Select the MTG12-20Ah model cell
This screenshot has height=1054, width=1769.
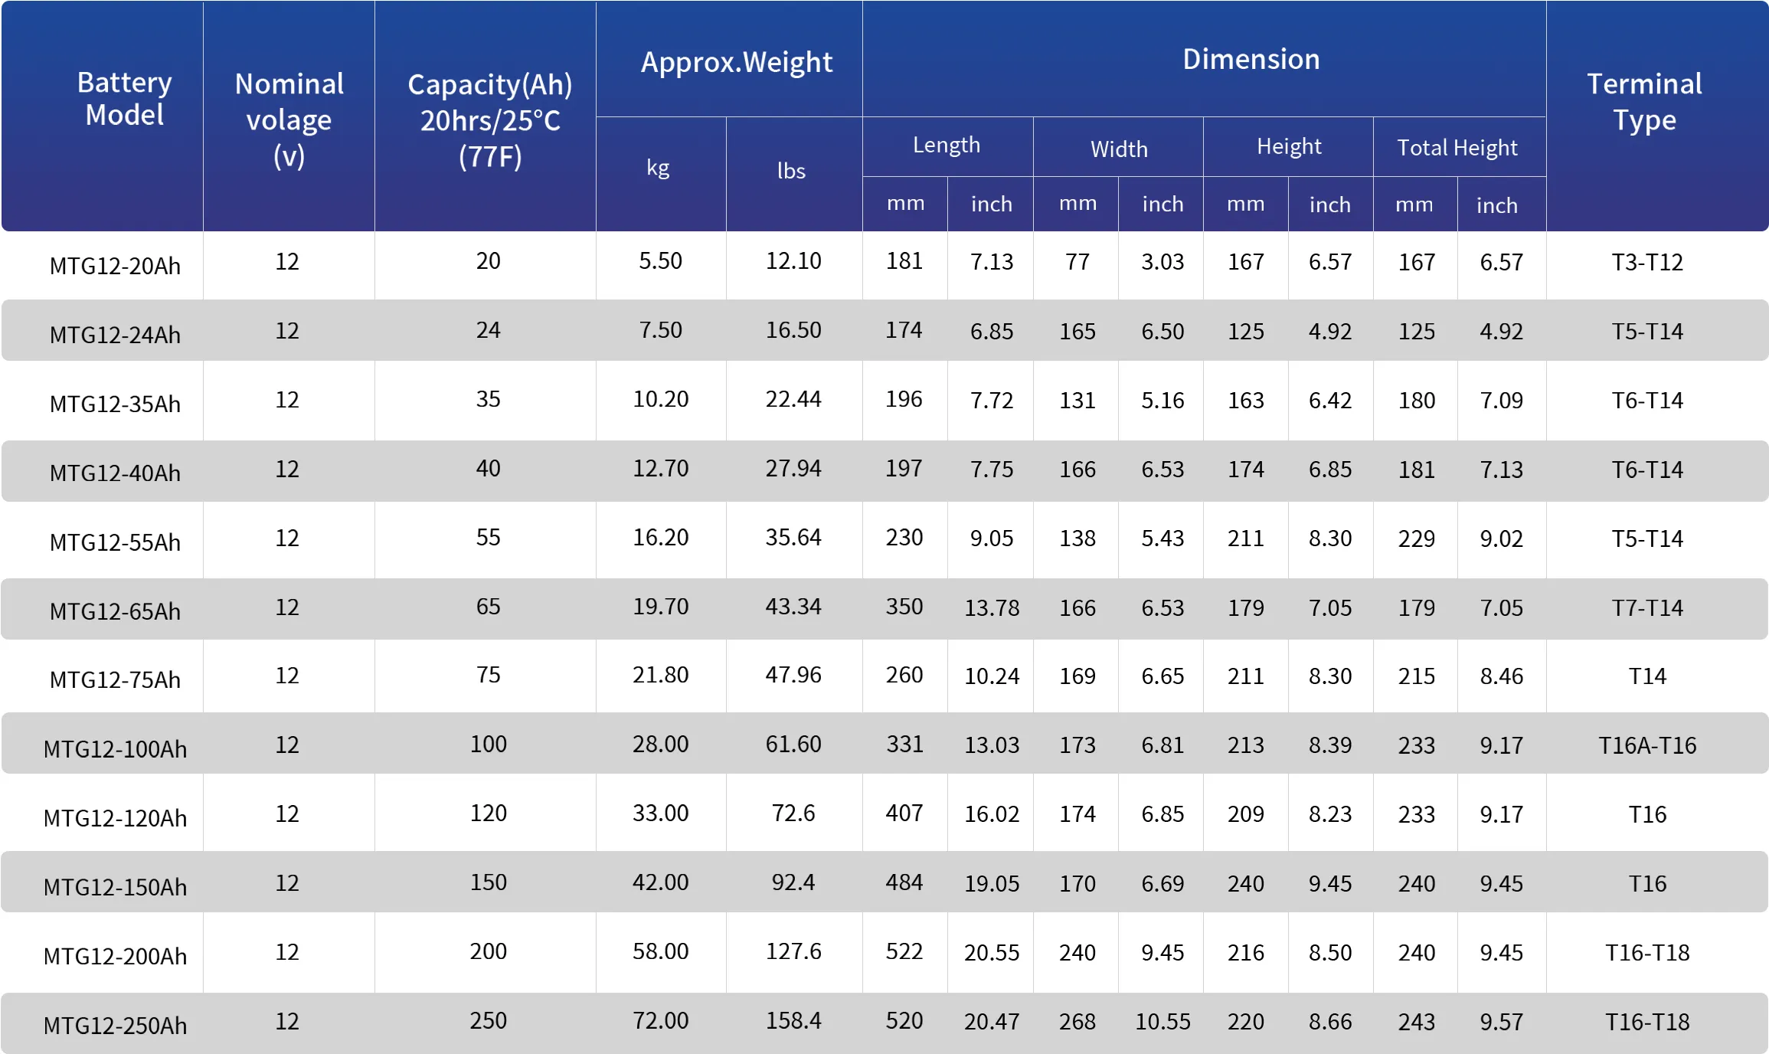pos(115,266)
